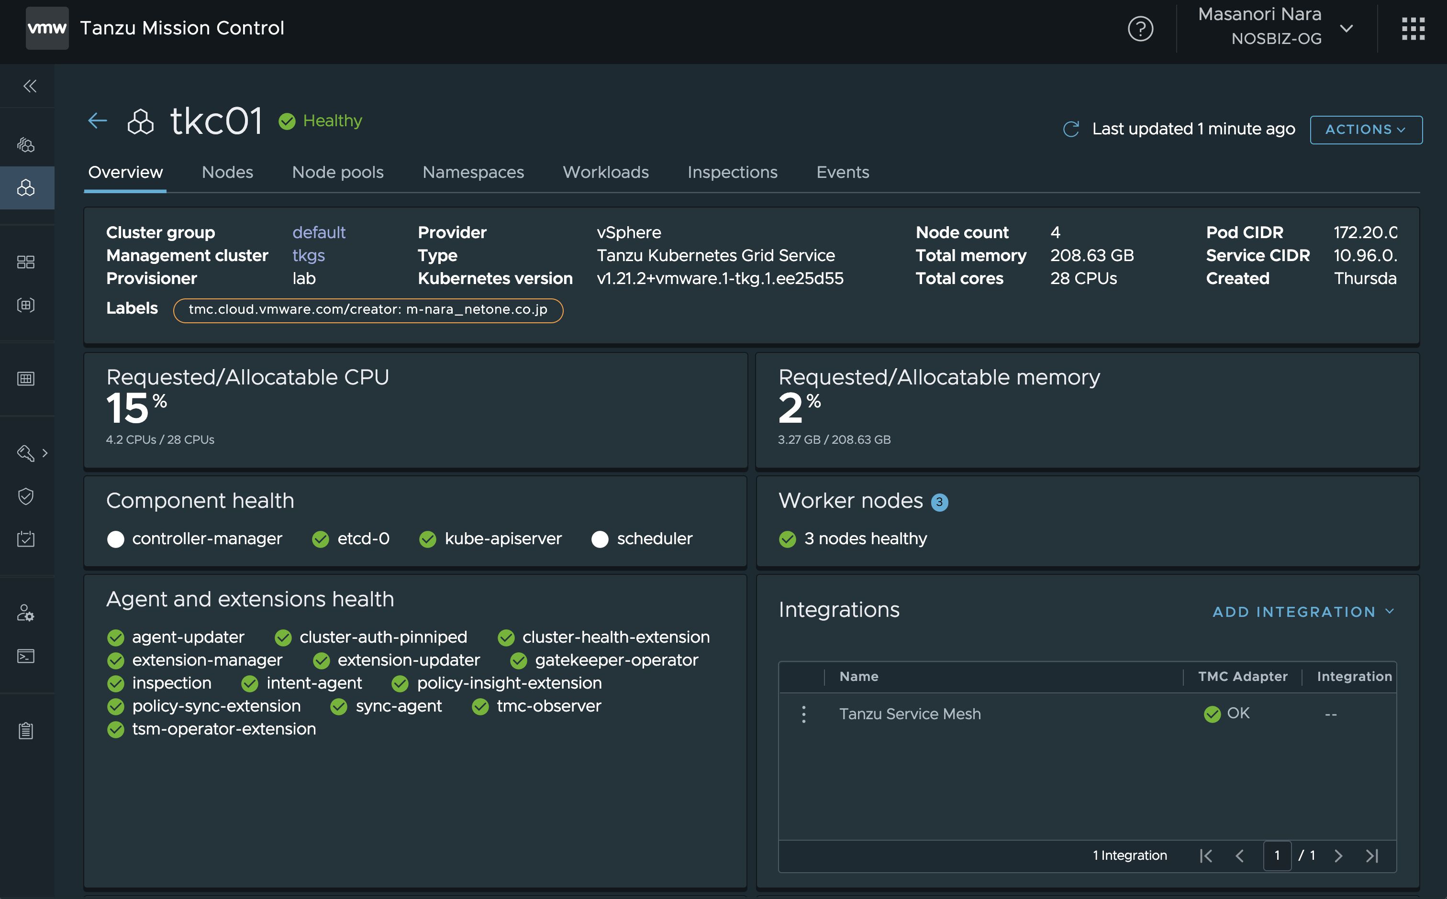This screenshot has width=1447, height=899.
Task: Click the cluster-auth-pinniped extension entry
Action: point(371,637)
